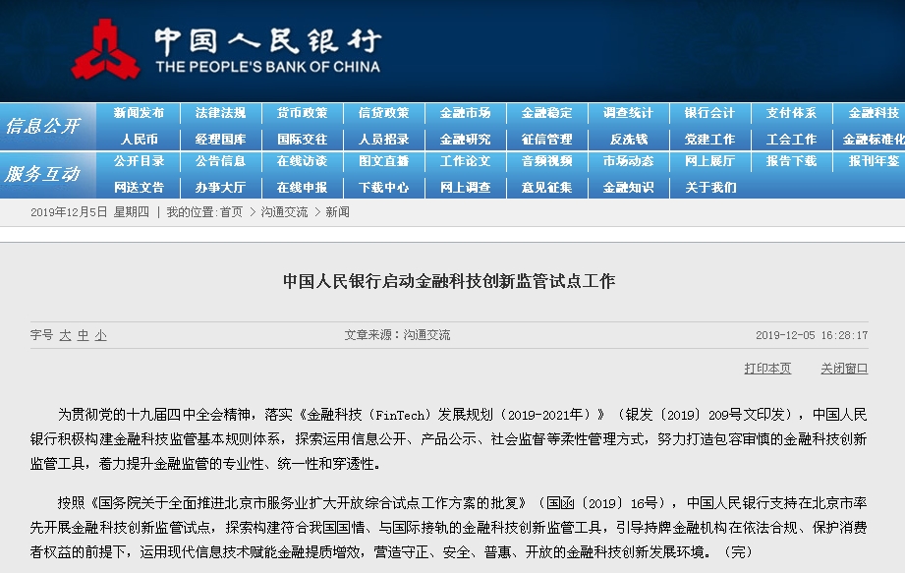
Task: Click the 打印本页 link
Action: (x=767, y=369)
